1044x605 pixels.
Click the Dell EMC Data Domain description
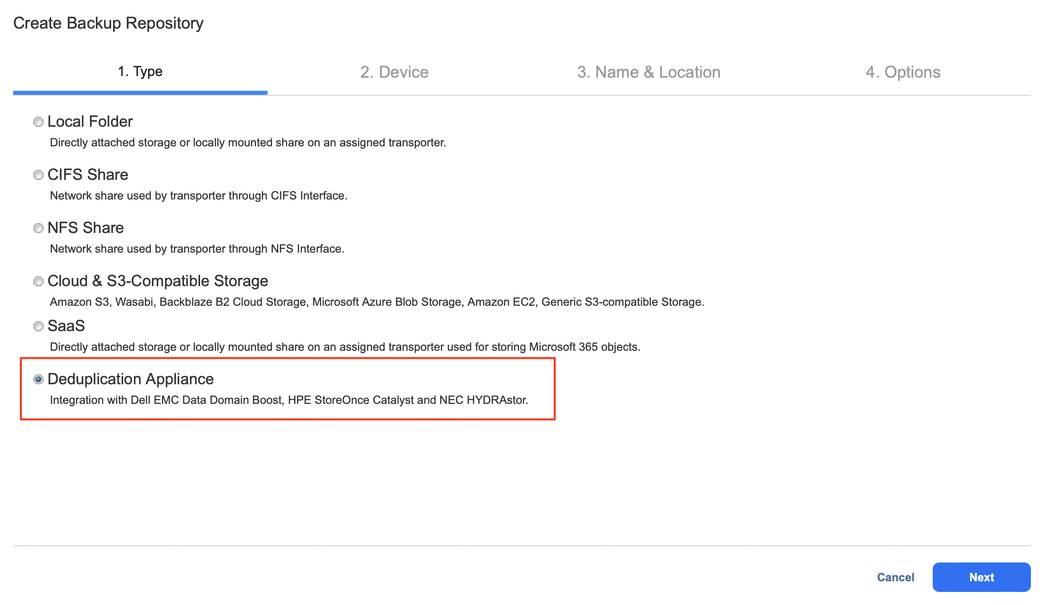(289, 400)
